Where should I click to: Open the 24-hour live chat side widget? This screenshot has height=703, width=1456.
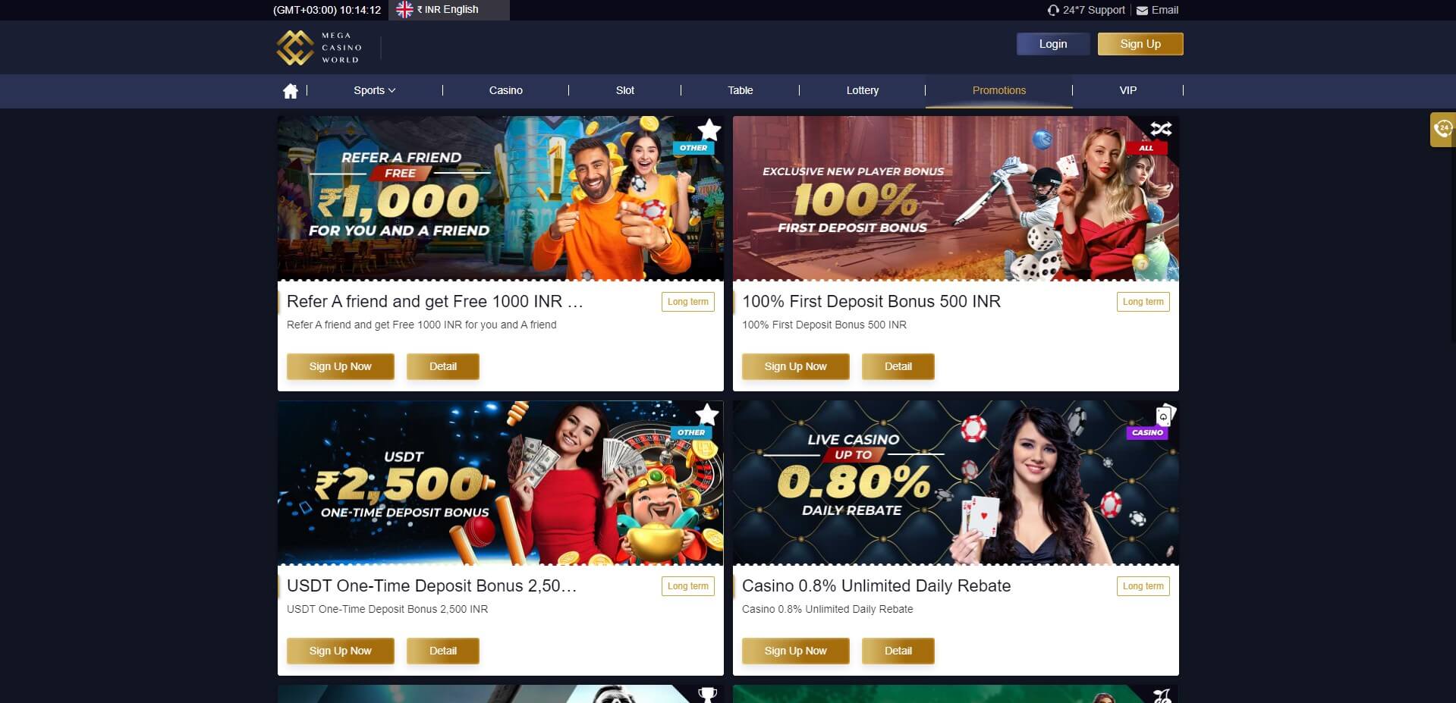point(1442,129)
